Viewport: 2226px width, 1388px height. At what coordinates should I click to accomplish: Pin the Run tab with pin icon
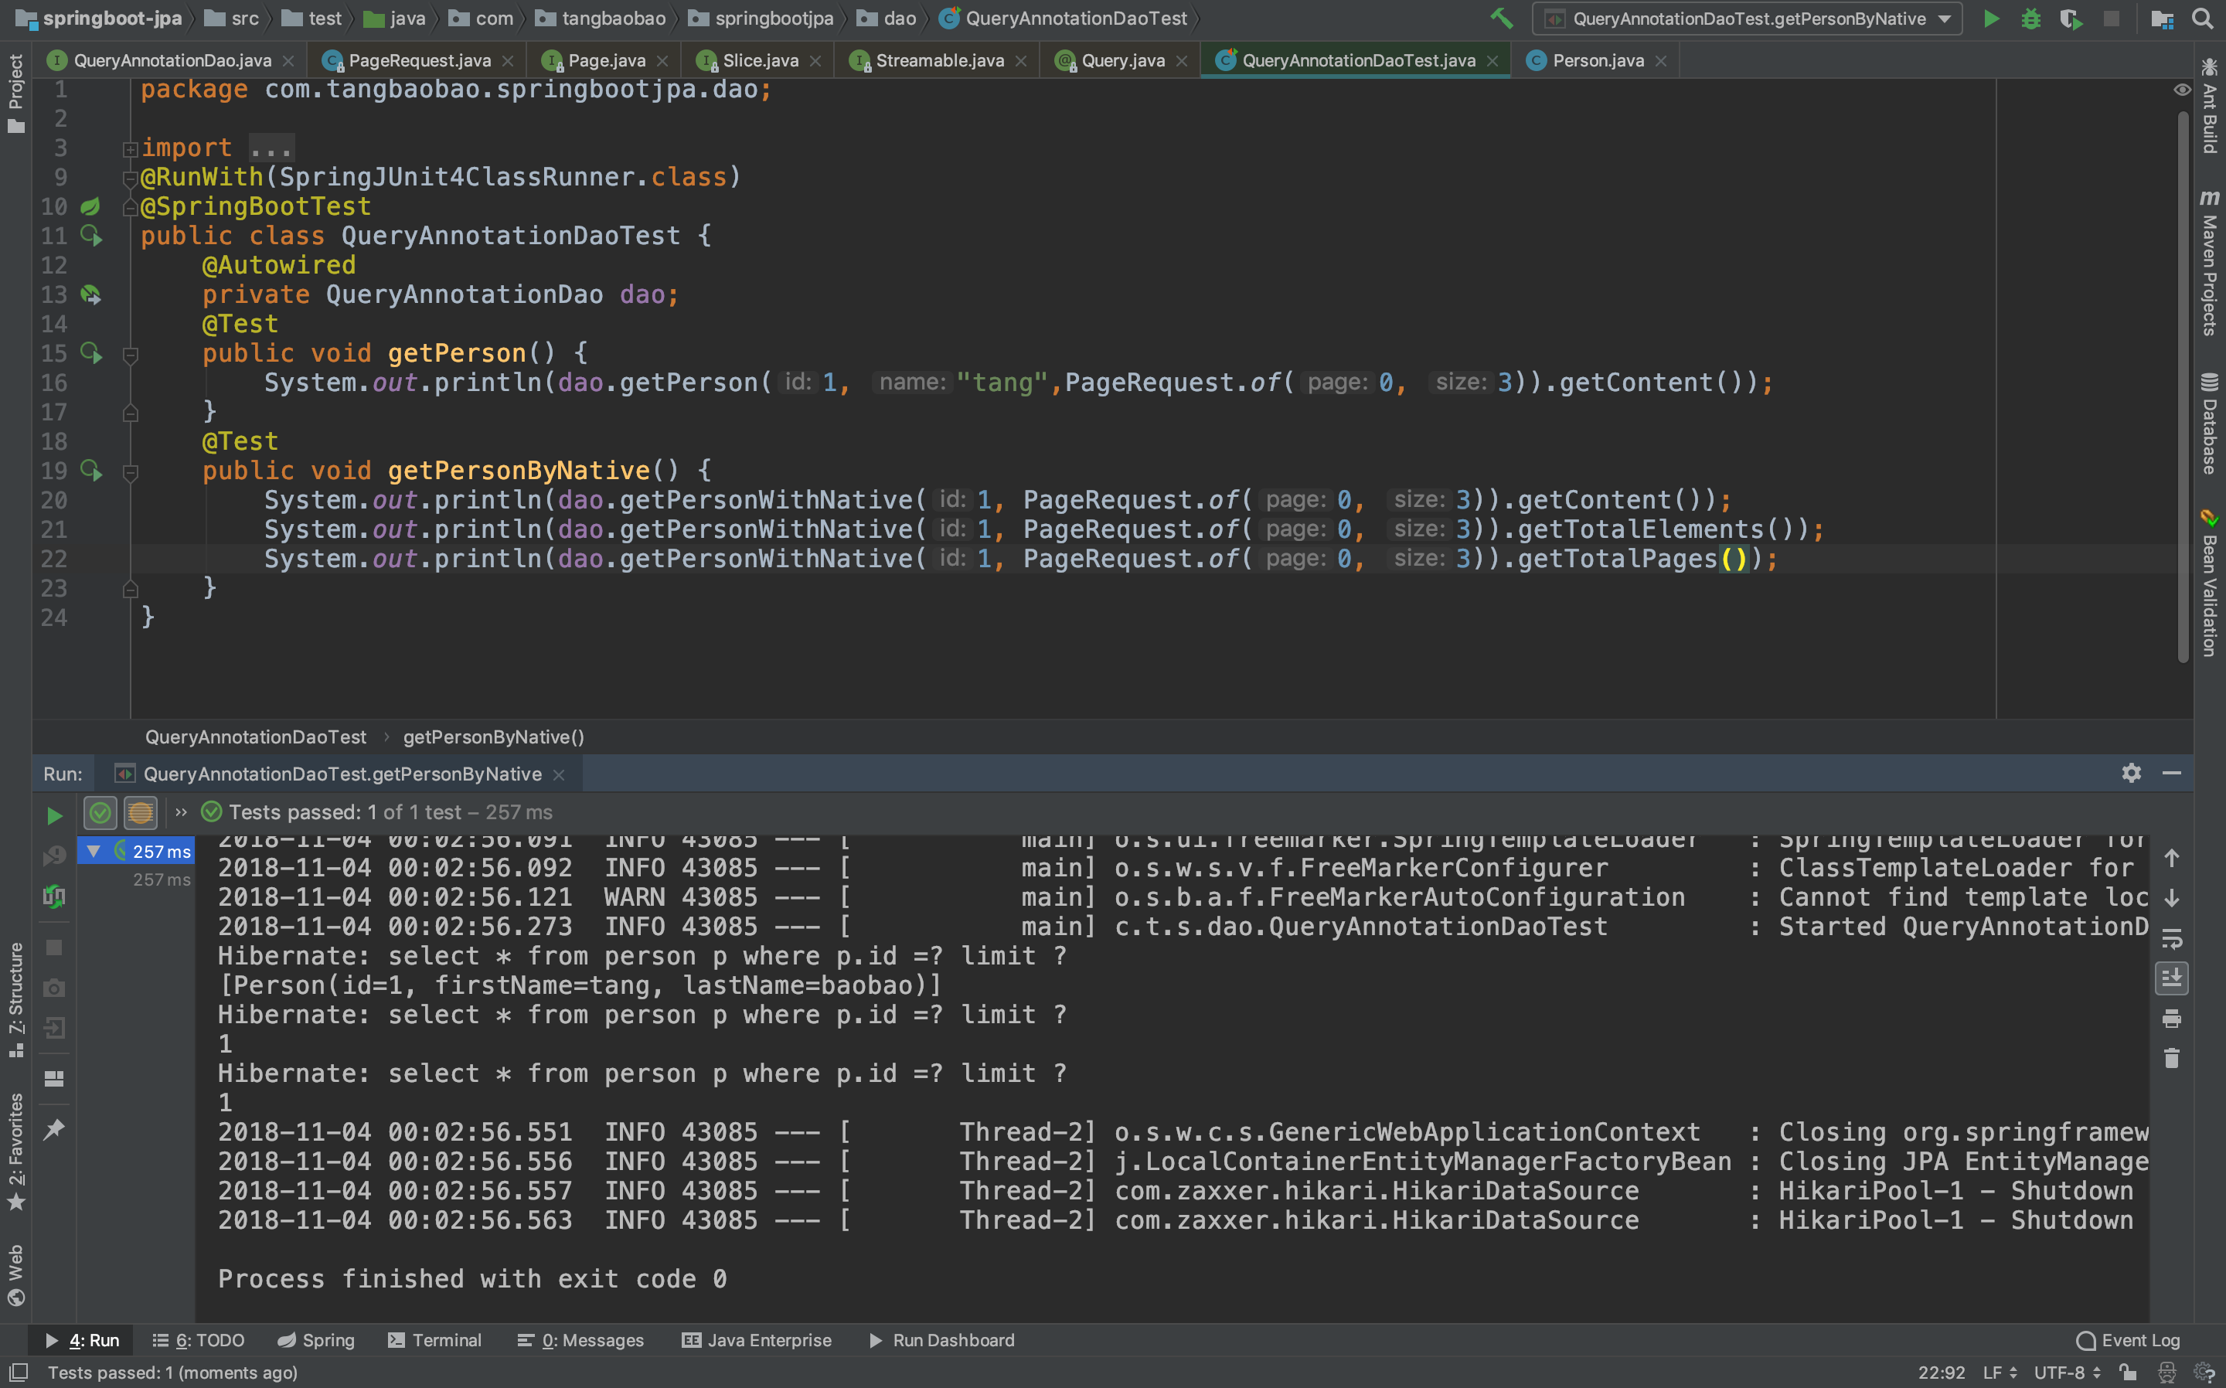coord(54,1129)
